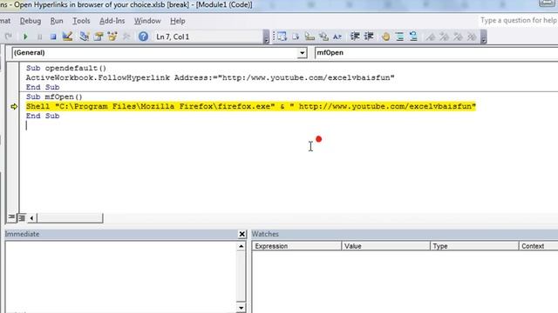Open the Tools menu
The width and height of the screenshot is (558, 313).
click(81, 21)
